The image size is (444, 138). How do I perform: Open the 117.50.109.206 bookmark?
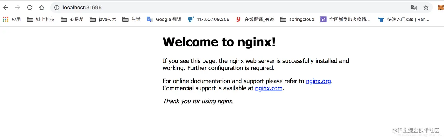coord(208,19)
